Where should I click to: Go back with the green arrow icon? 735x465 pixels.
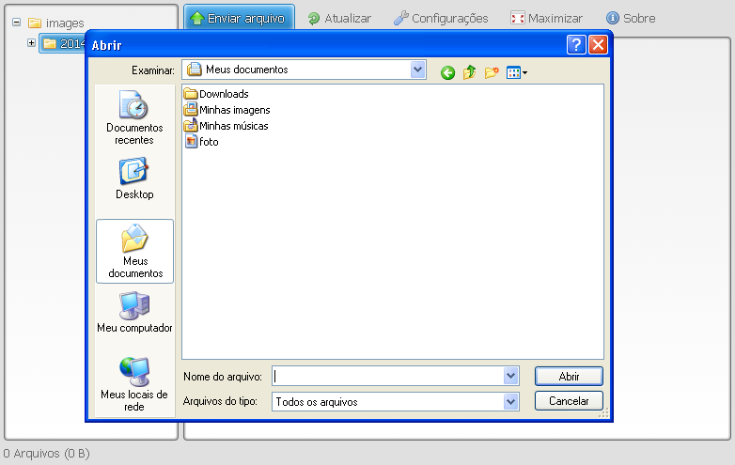click(x=447, y=72)
